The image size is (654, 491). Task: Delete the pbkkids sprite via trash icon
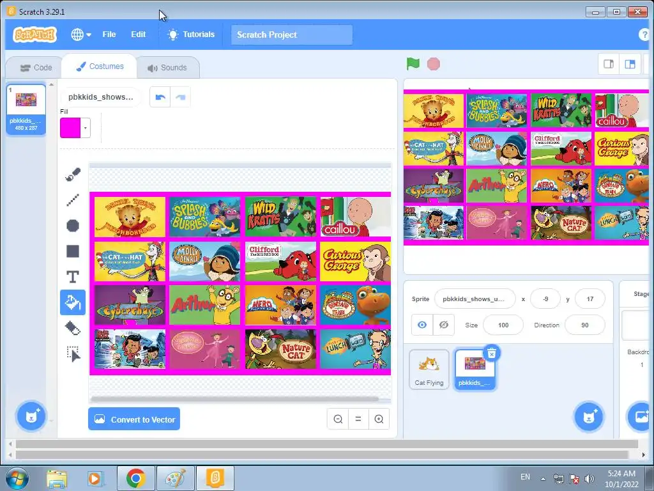[492, 354]
